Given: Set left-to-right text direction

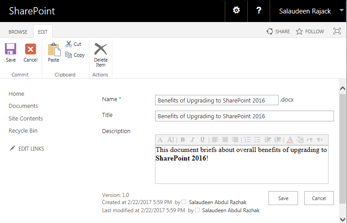Looking at the screenshot, I should 310,140.
